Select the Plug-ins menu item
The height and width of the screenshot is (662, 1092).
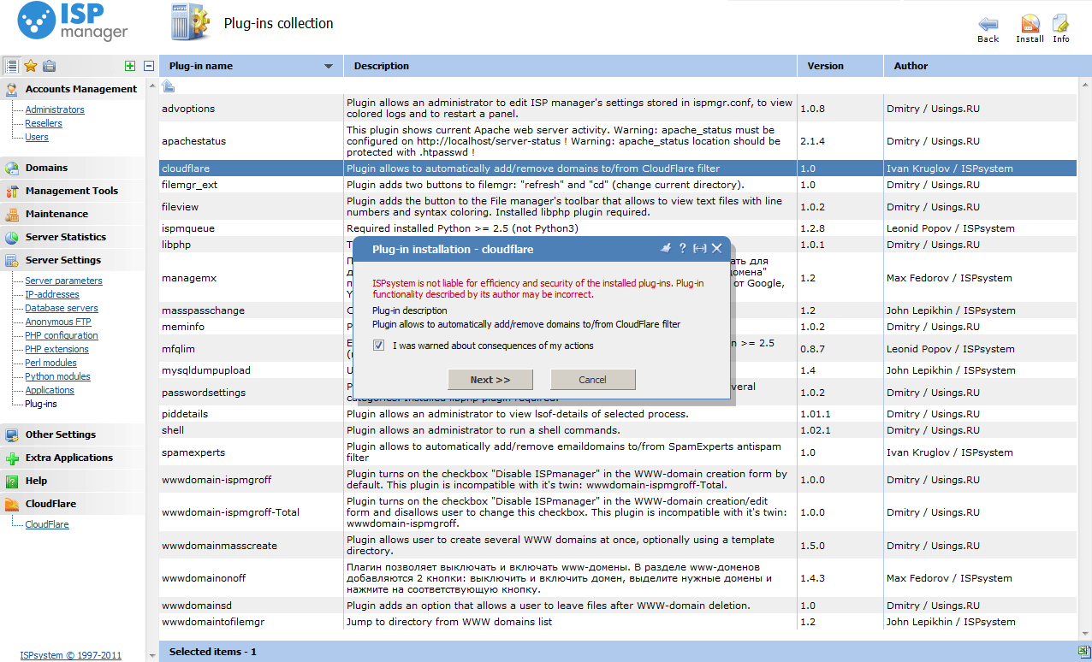pyautogui.click(x=41, y=404)
